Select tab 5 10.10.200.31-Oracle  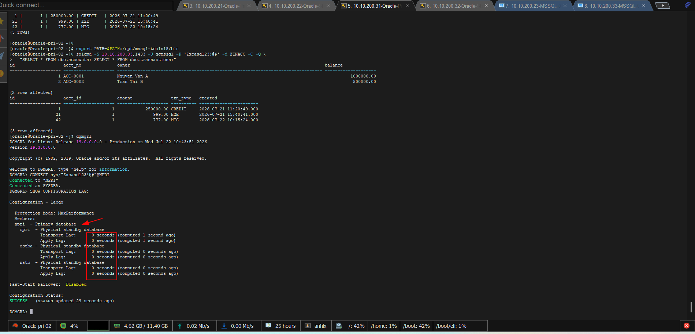pos(374,6)
